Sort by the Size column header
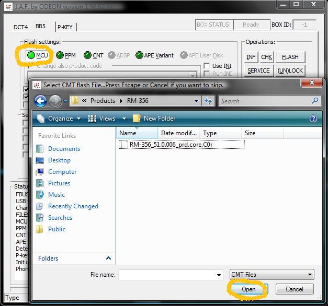328x306 pixels. [x=263, y=133]
